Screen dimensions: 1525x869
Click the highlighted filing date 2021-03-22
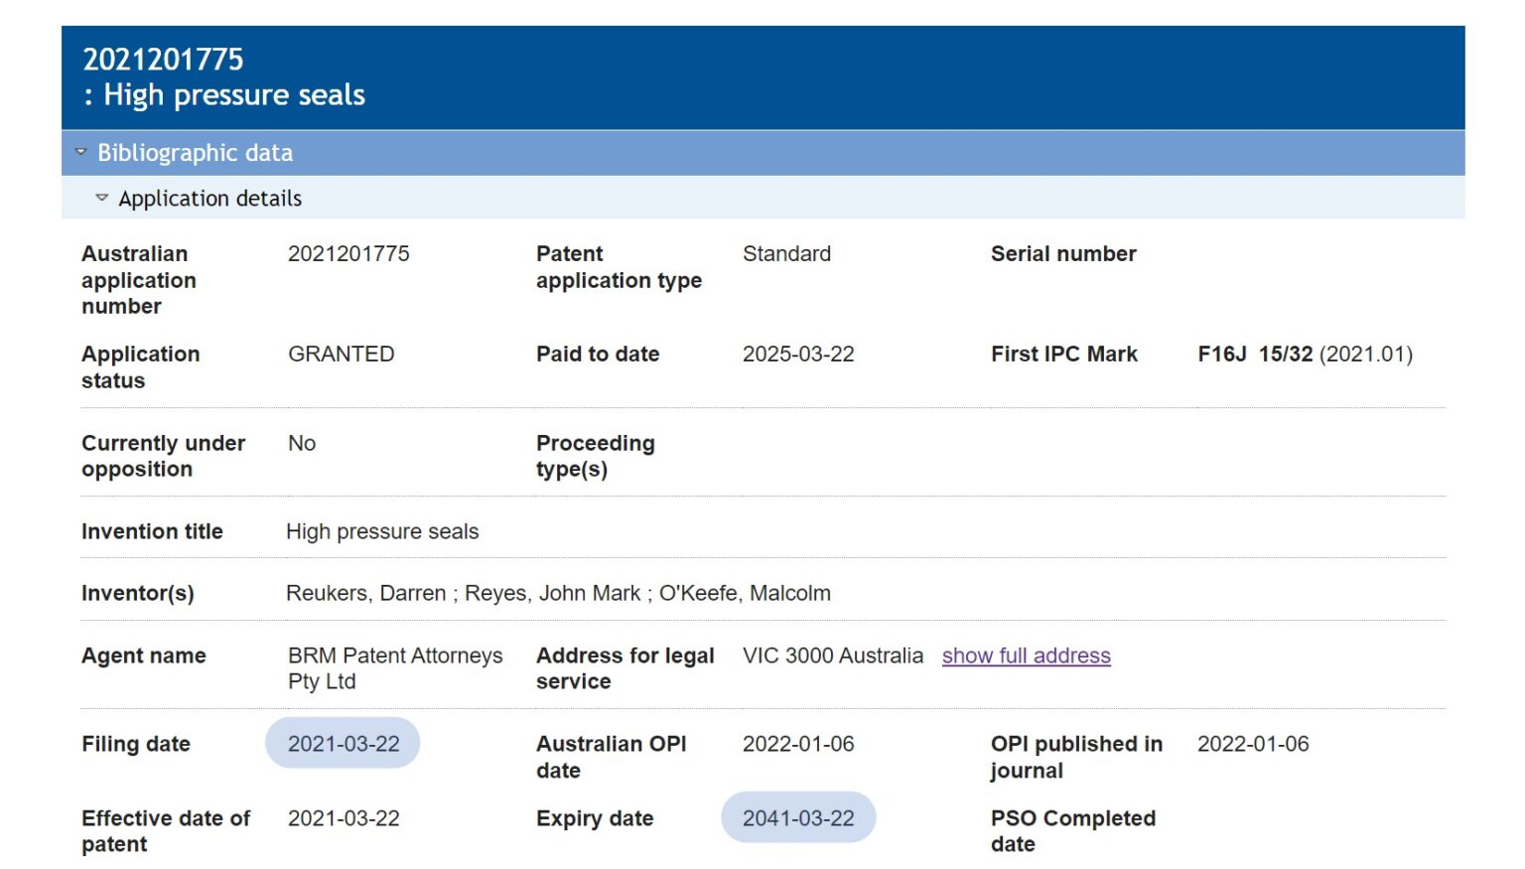[x=343, y=743]
